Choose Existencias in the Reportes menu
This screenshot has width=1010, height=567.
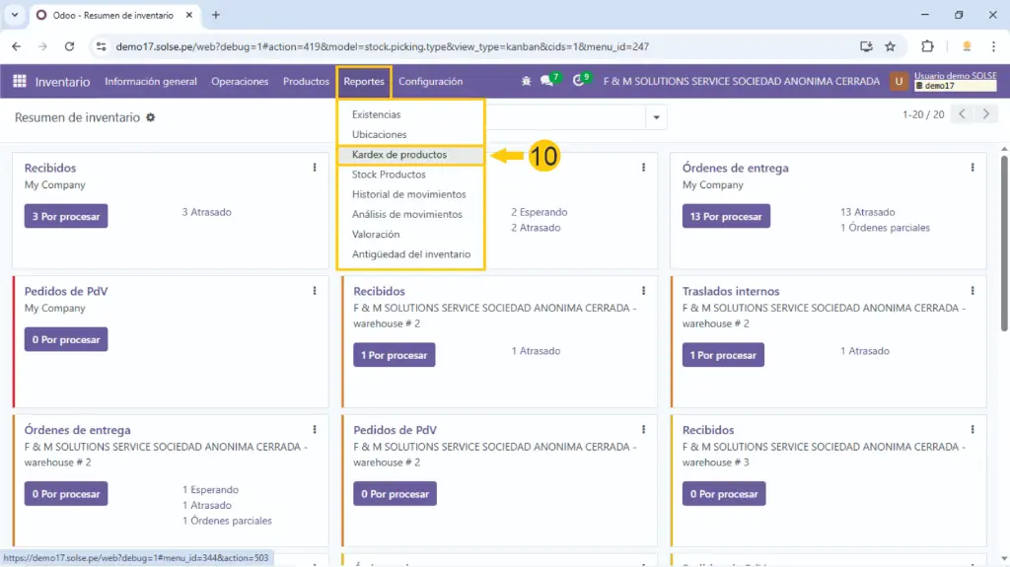point(376,114)
